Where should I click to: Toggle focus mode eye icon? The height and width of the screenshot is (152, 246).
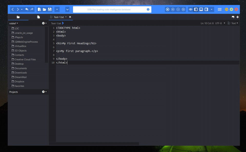point(190,9)
